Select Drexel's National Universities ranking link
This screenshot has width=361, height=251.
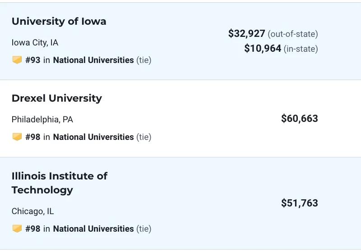(93, 137)
